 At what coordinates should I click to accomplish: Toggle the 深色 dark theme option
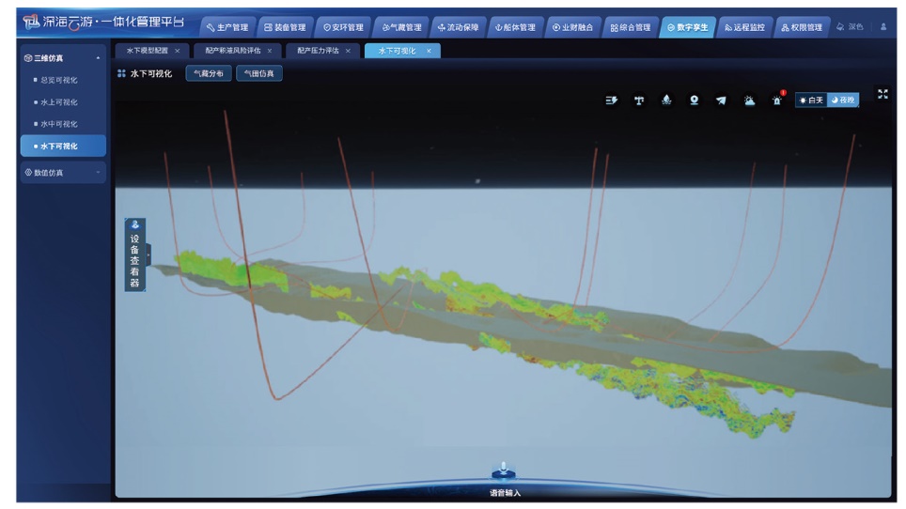pos(849,27)
